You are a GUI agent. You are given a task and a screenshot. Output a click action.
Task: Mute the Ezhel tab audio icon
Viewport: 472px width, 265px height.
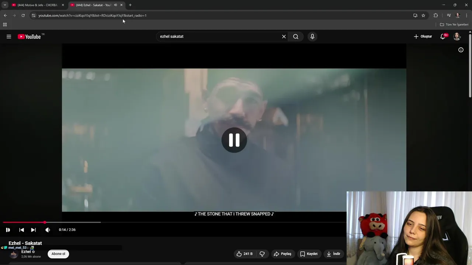tap(115, 5)
